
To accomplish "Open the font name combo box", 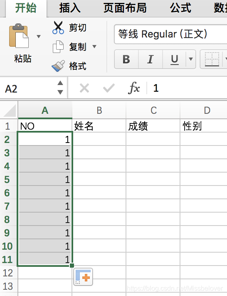I will click(170, 34).
